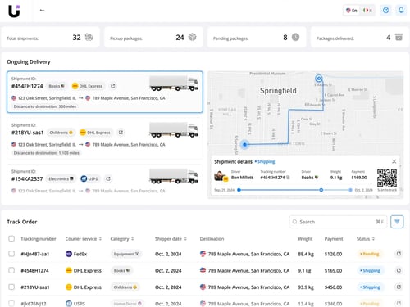This screenshot has width=410, height=307.
Task: Click Shipping status of table row #454EH1274
Action: point(370,271)
